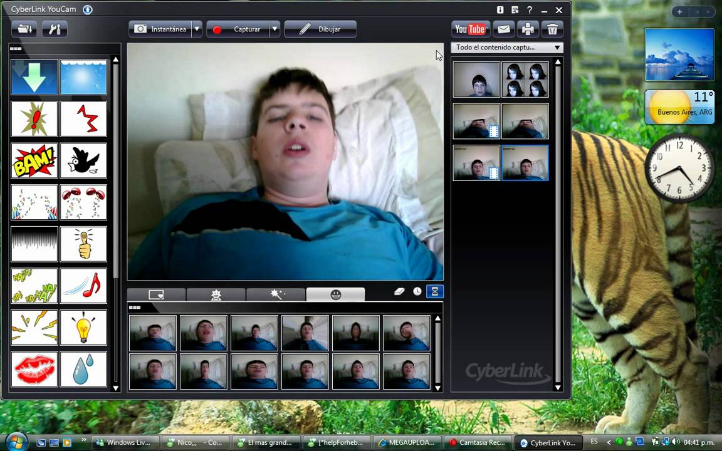The image size is (722, 451).
Task: Select the red exclamation burst effect
Action: tap(34, 119)
